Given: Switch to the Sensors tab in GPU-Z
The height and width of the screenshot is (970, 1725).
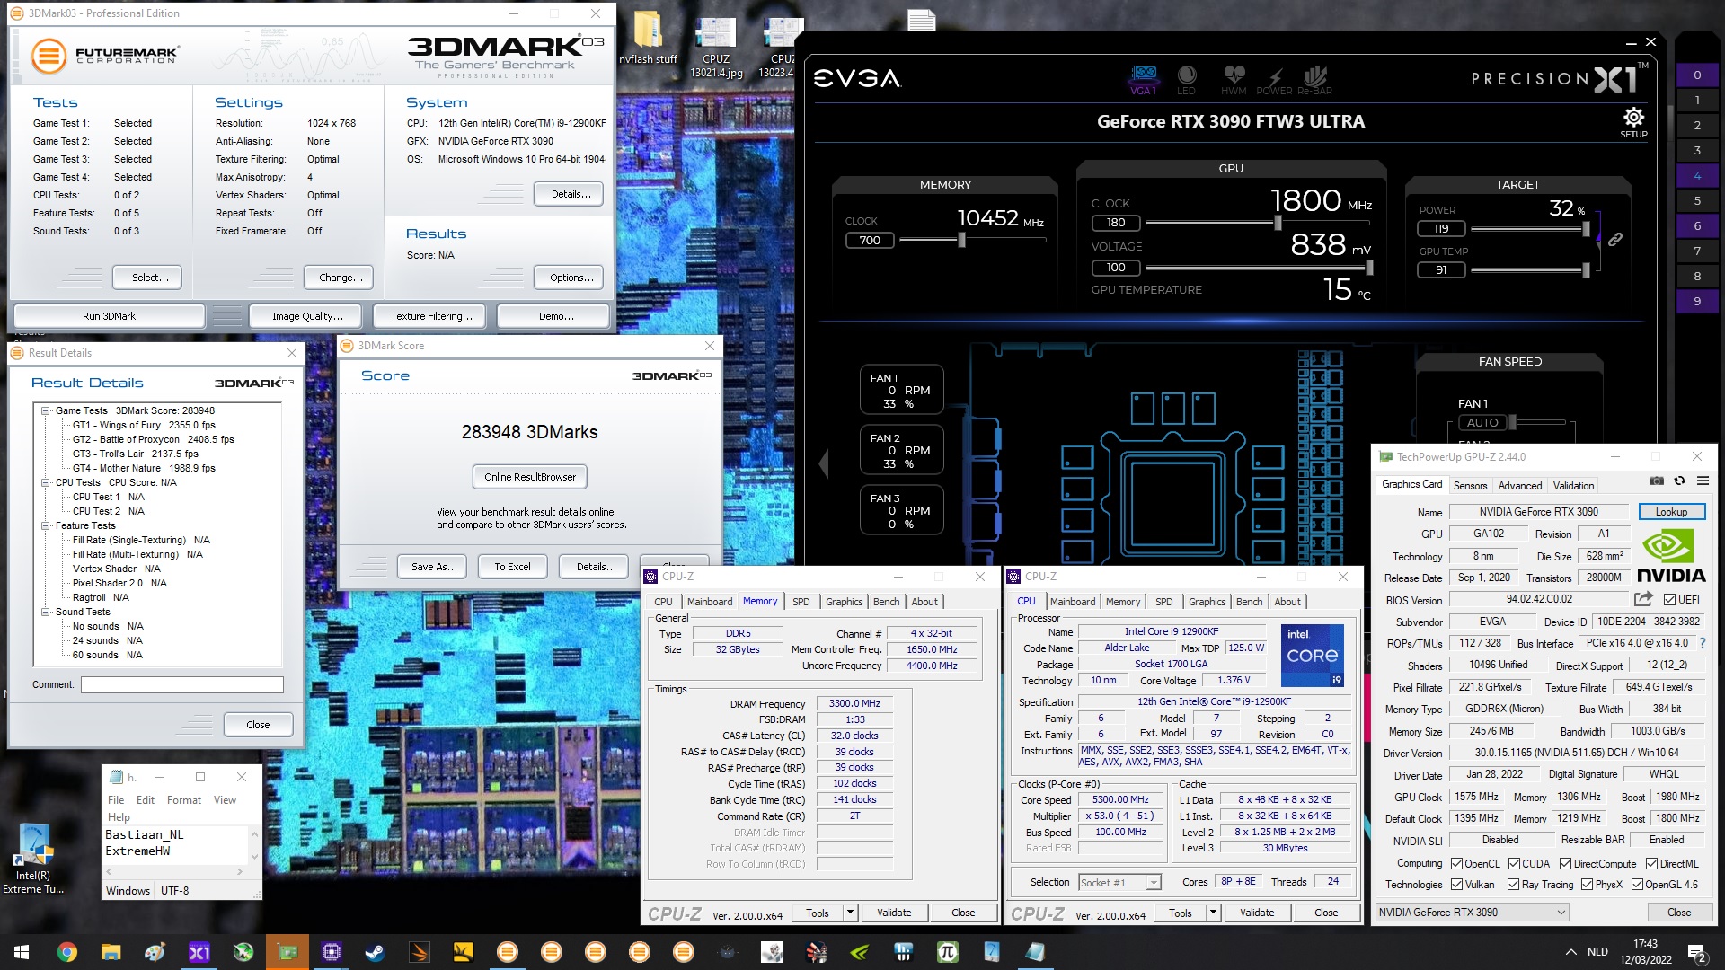Looking at the screenshot, I should click(x=1470, y=486).
